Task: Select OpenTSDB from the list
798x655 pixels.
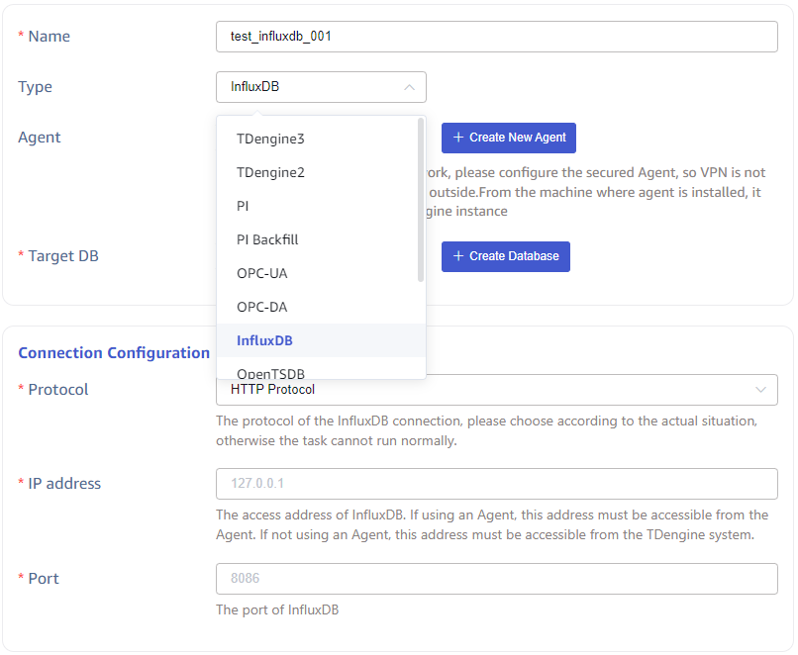Action: pos(270,373)
